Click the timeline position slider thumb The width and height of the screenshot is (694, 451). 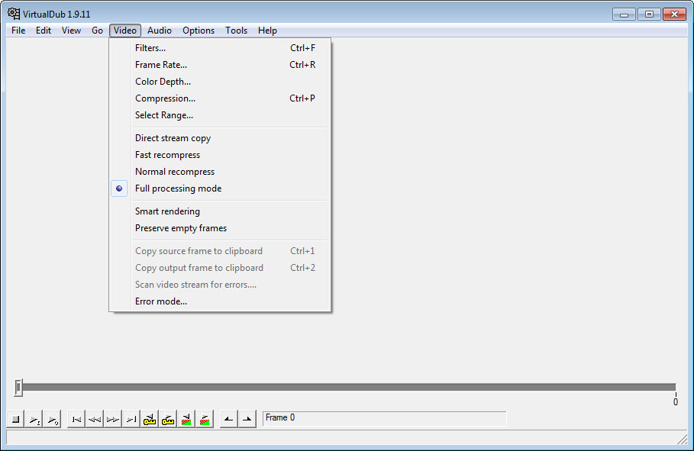(18, 387)
